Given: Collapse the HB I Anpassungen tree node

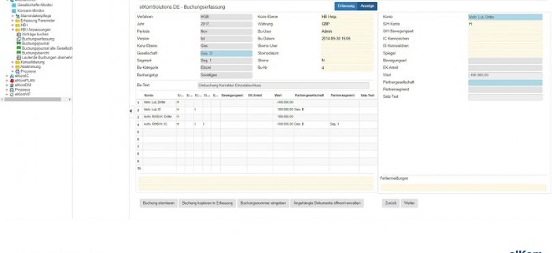Looking at the screenshot, I should tap(13, 30).
